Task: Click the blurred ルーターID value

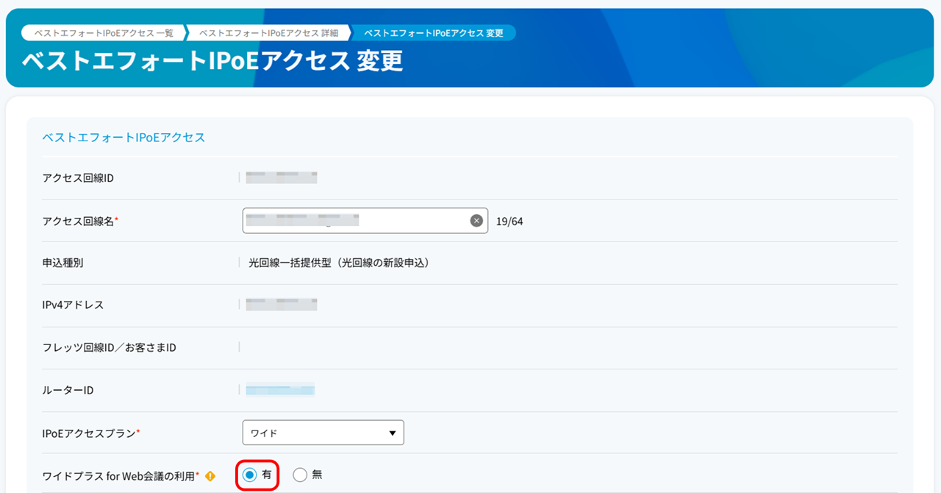Action: [280, 390]
